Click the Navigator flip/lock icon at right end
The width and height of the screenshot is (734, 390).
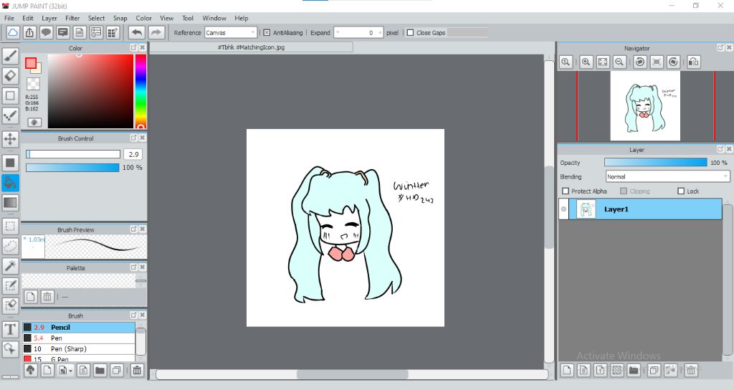pos(693,62)
